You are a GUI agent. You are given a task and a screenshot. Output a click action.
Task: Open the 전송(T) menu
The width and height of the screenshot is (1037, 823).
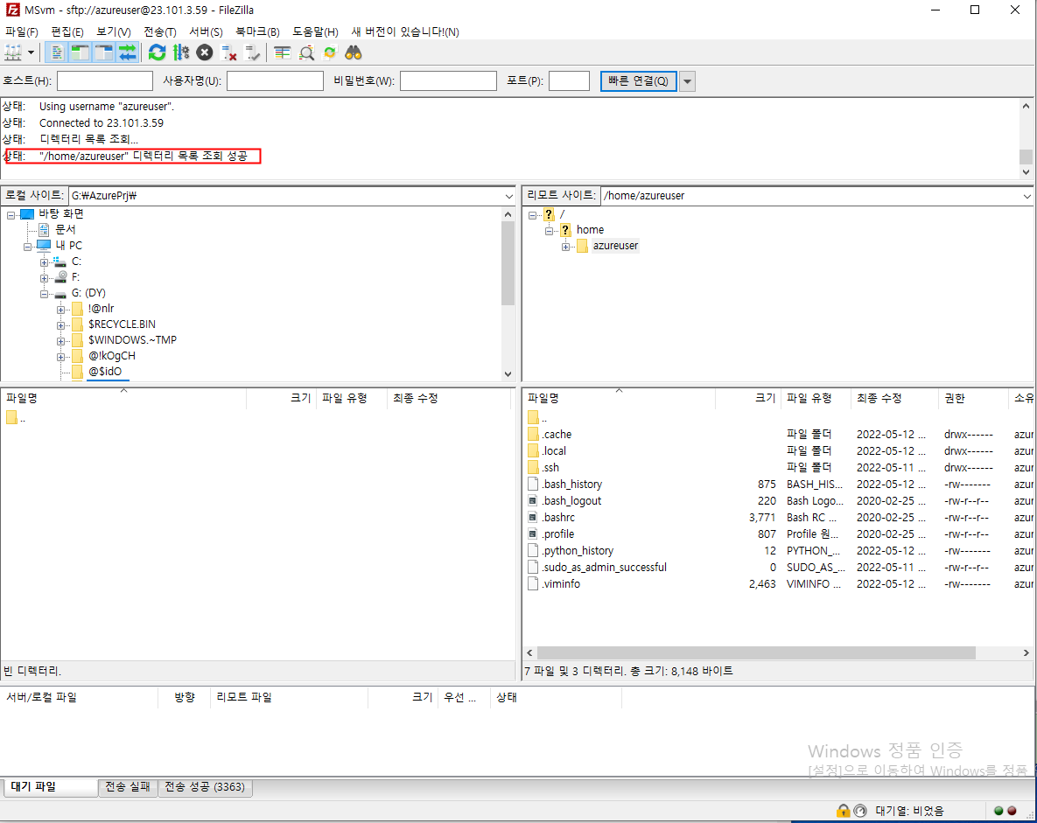click(160, 31)
